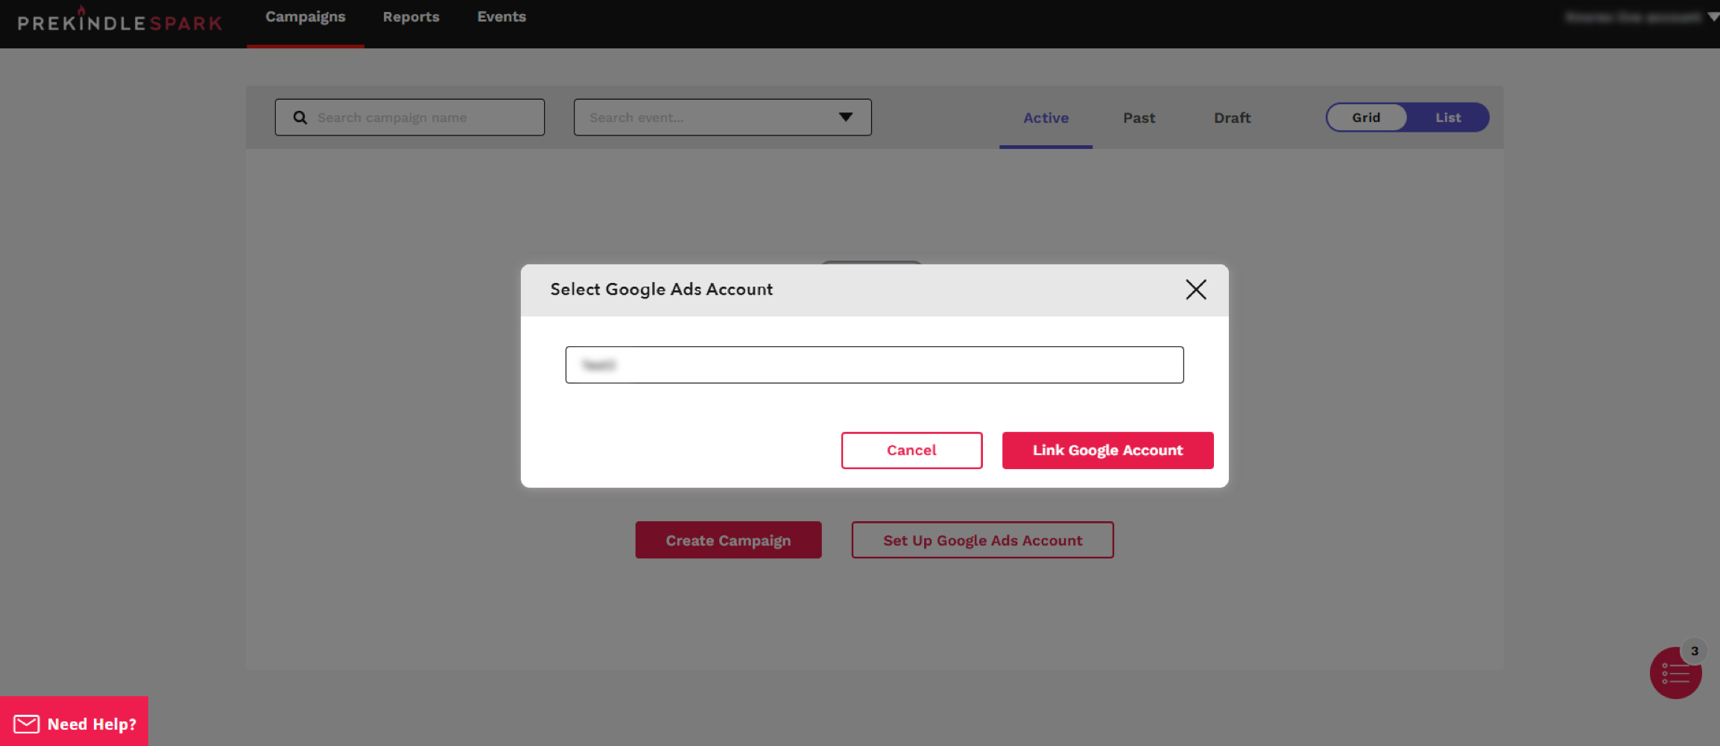Open the Campaigns menu
Viewport: 1720px width, 746px height.
(306, 17)
